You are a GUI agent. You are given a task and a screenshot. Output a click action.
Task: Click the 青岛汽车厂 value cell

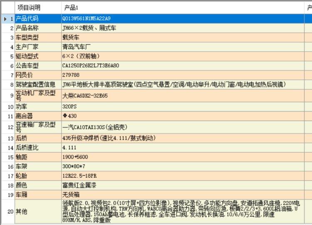pyautogui.click(x=183, y=47)
